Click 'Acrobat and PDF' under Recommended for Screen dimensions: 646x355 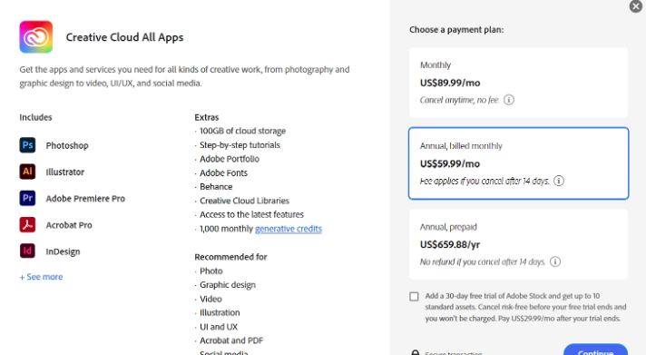[231, 340]
